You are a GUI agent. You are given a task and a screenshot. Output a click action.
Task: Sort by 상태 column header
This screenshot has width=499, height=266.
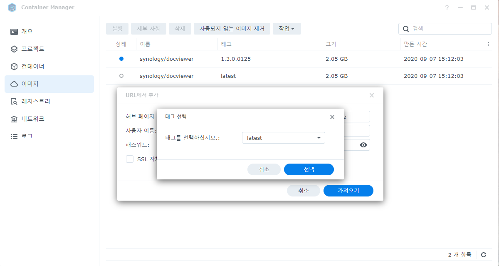121,44
